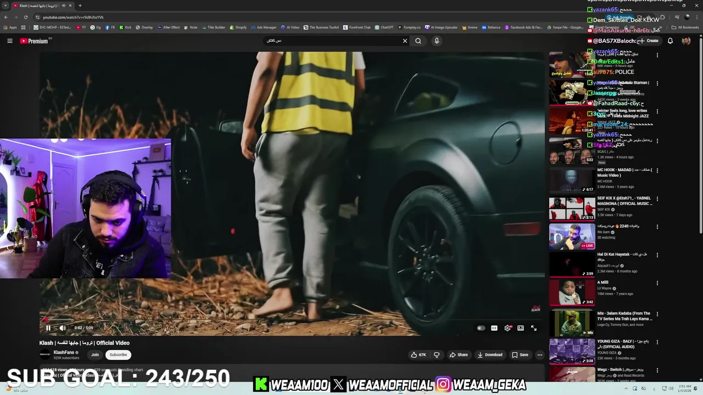Open options for We Aam live stream
Screen dimensions: 703x395
coord(657,227)
